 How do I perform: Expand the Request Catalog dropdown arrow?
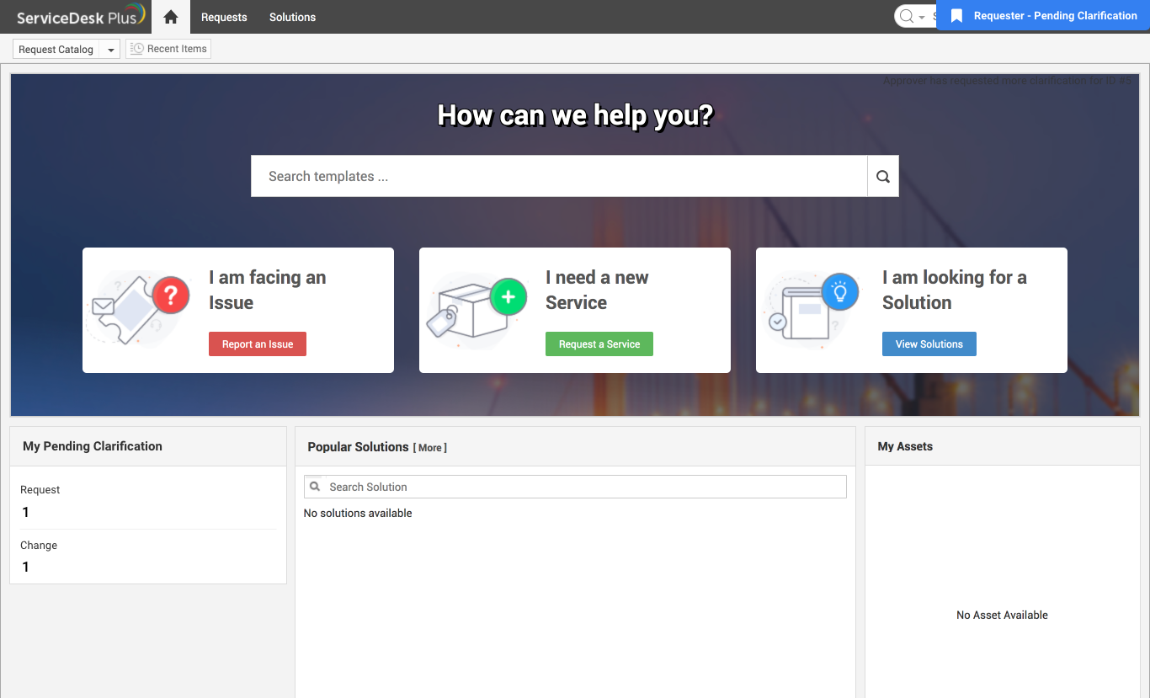110,50
